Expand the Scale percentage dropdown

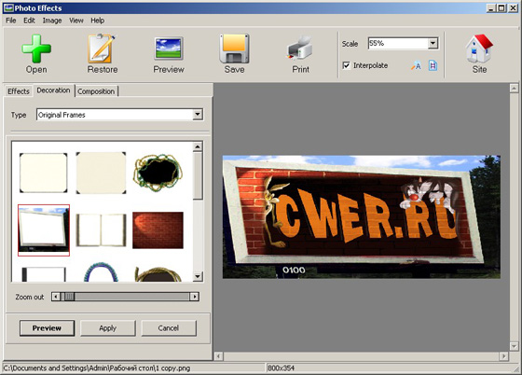(433, 43)
